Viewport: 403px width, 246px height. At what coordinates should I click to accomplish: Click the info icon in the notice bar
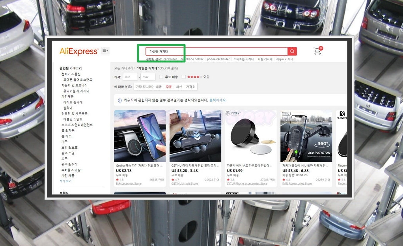coord(119,101)
